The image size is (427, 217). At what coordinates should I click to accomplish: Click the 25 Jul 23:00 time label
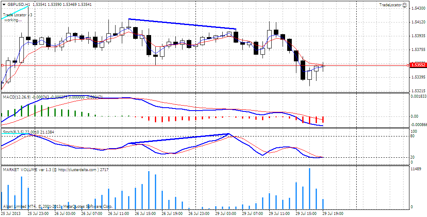click(38, 214)
